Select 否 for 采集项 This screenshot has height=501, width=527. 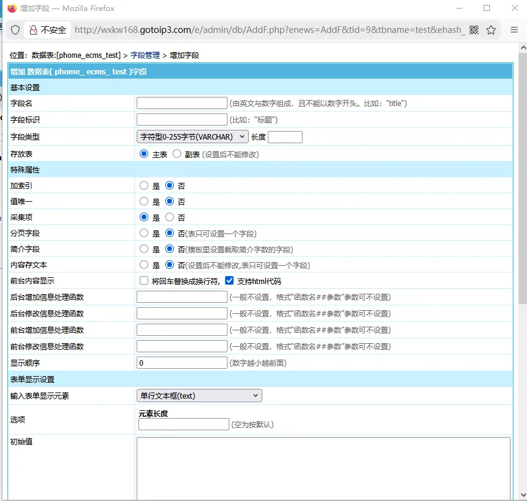(170, 217)
